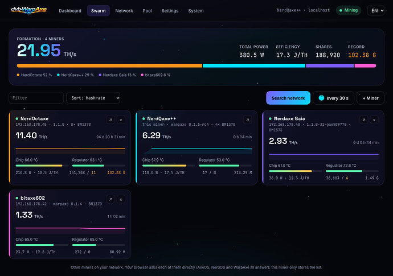Screen dimensions: 393x276
Task: Click the Search network button
Action: tap(288, 98)
